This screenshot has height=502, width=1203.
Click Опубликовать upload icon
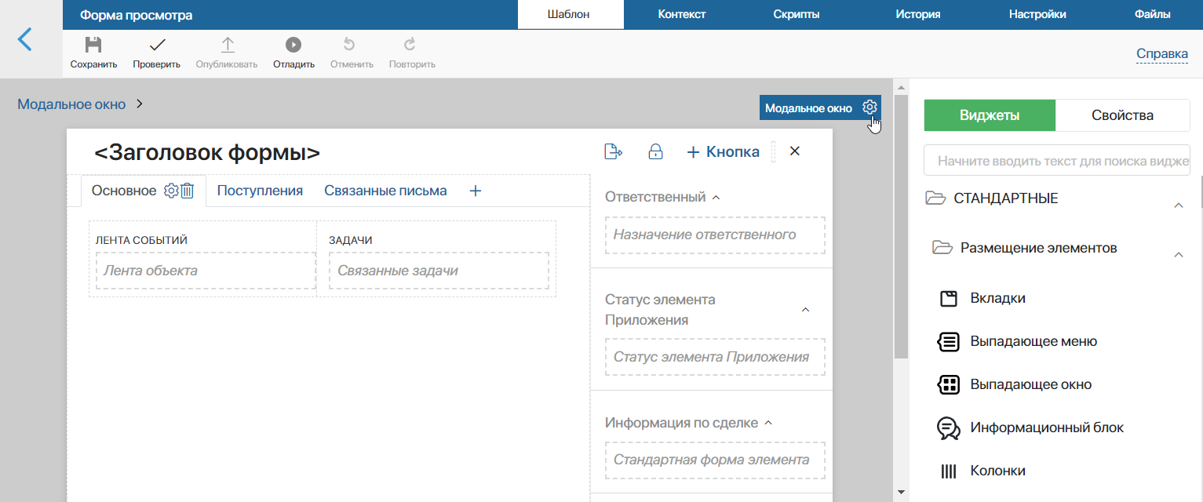227,45
